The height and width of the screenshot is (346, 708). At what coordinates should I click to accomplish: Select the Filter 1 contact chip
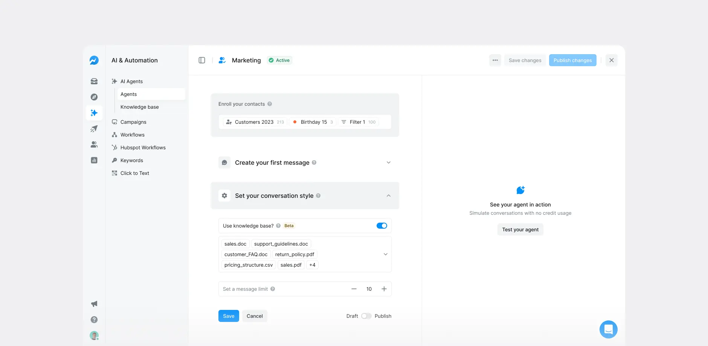coord(358,122)
